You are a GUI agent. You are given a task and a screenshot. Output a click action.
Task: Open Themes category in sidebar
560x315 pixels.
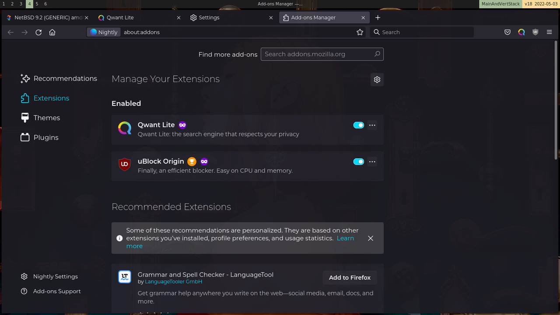click(x=40, y=118)
